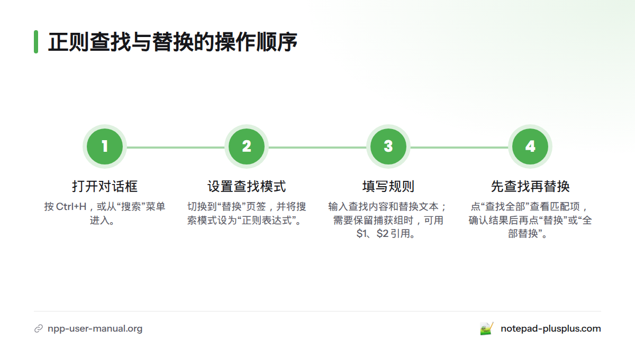
Task: Select the heading 打开对话框
Action: [x=105, y=186]
